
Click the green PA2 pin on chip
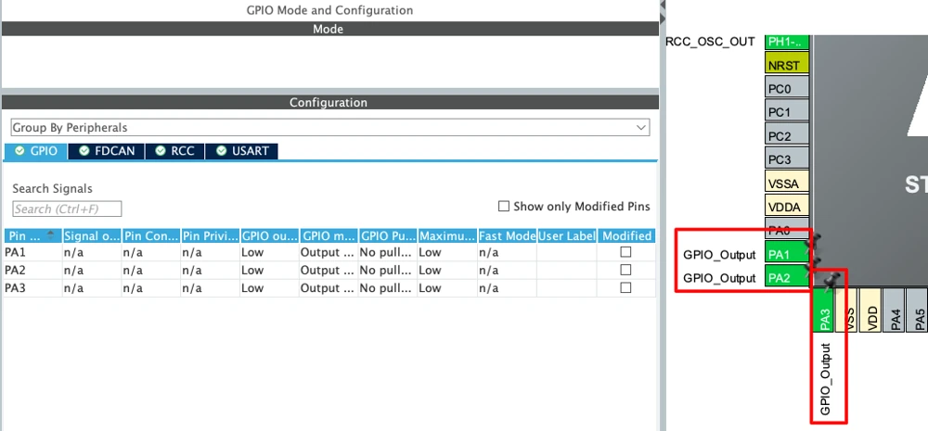786,277
